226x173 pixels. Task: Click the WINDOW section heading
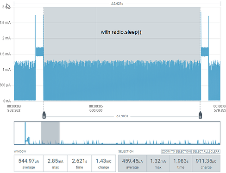[x=20, y=151]
